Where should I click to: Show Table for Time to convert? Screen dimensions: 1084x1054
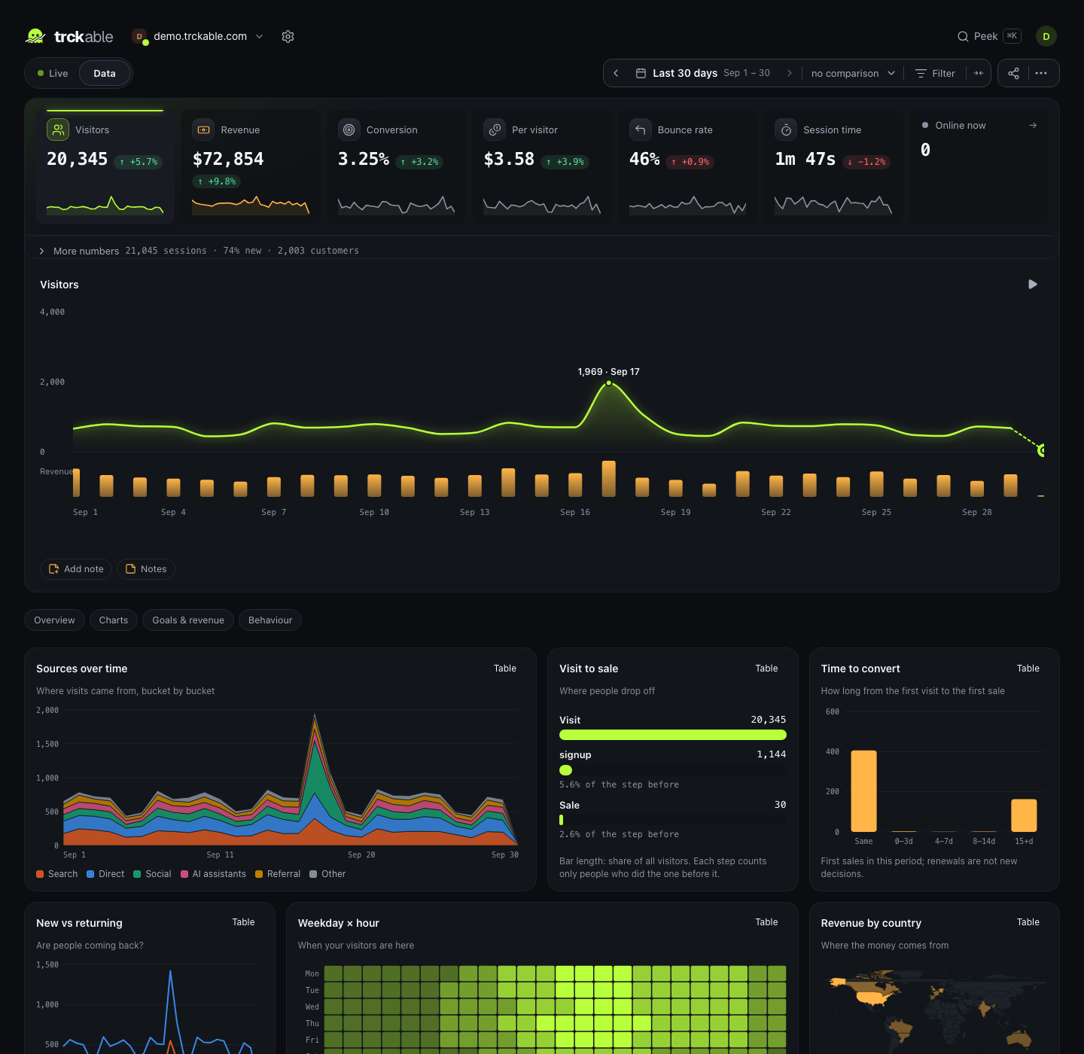tap(1028, 669)
